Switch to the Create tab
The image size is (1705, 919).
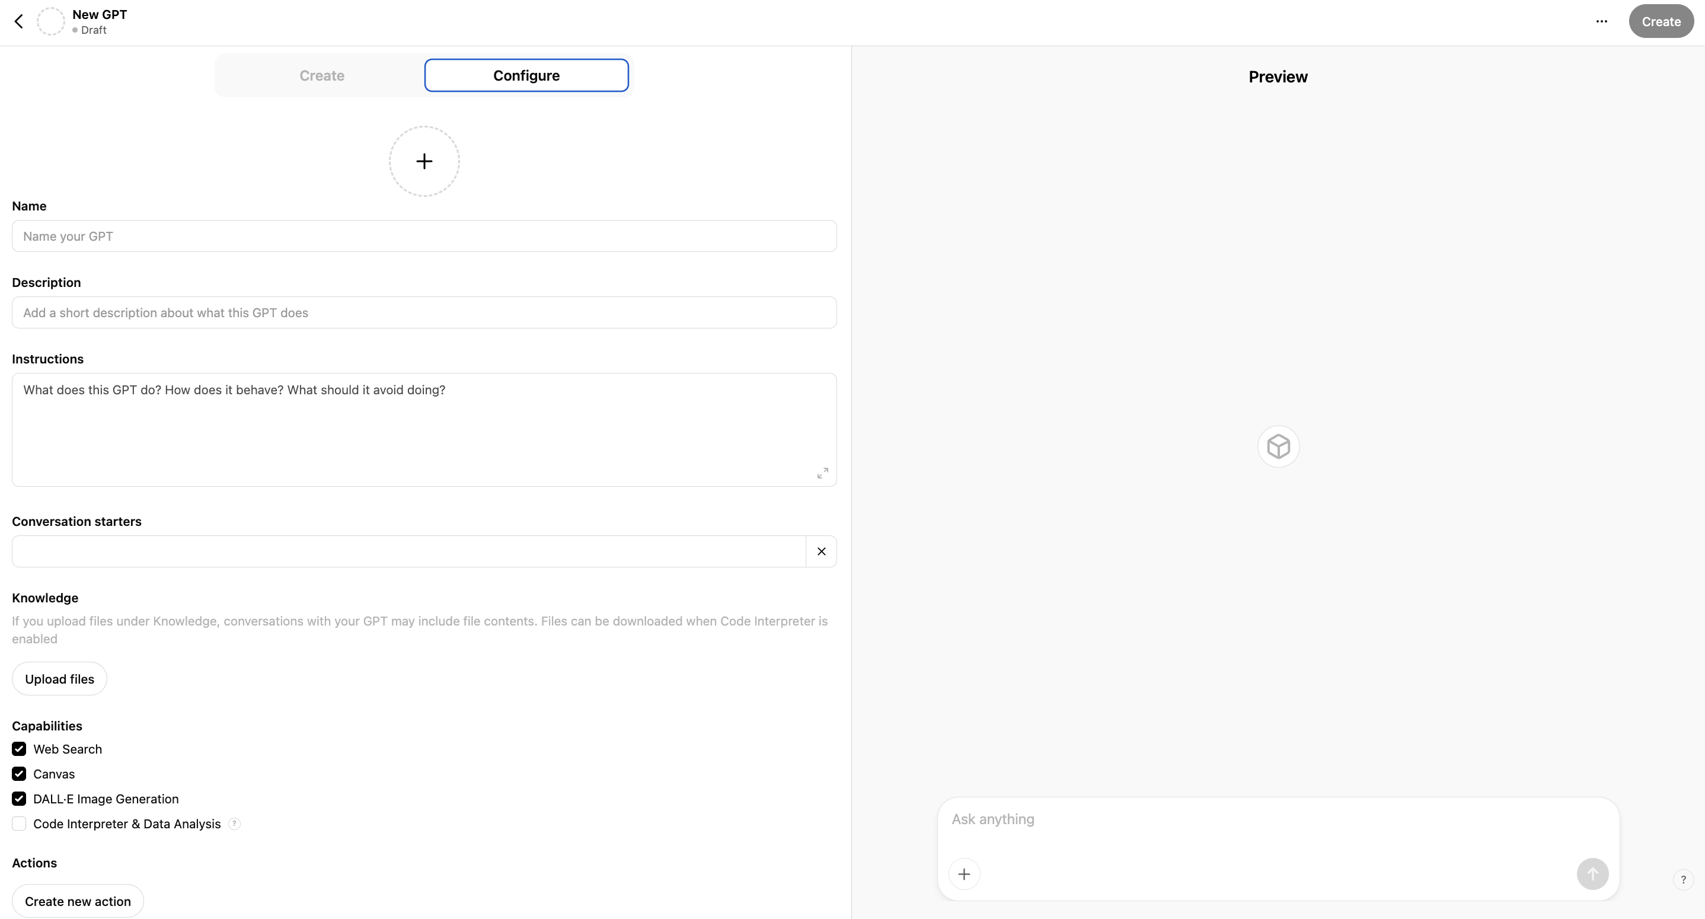pyautogui.click(x=322, y=75)
